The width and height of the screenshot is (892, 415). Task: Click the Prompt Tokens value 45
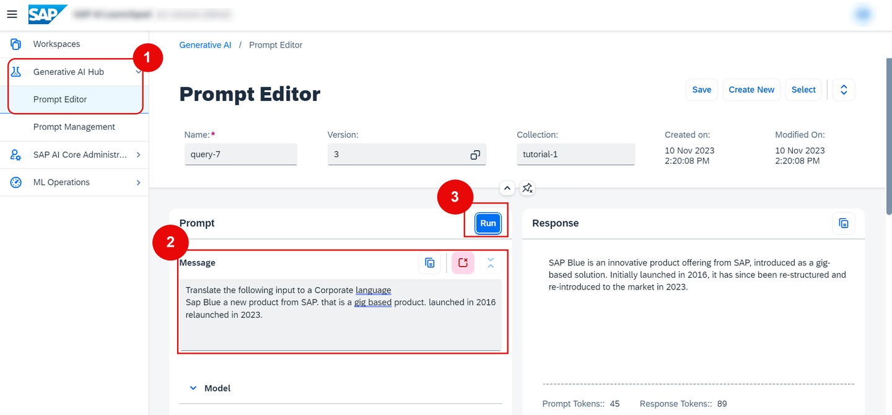pos(614,404)
